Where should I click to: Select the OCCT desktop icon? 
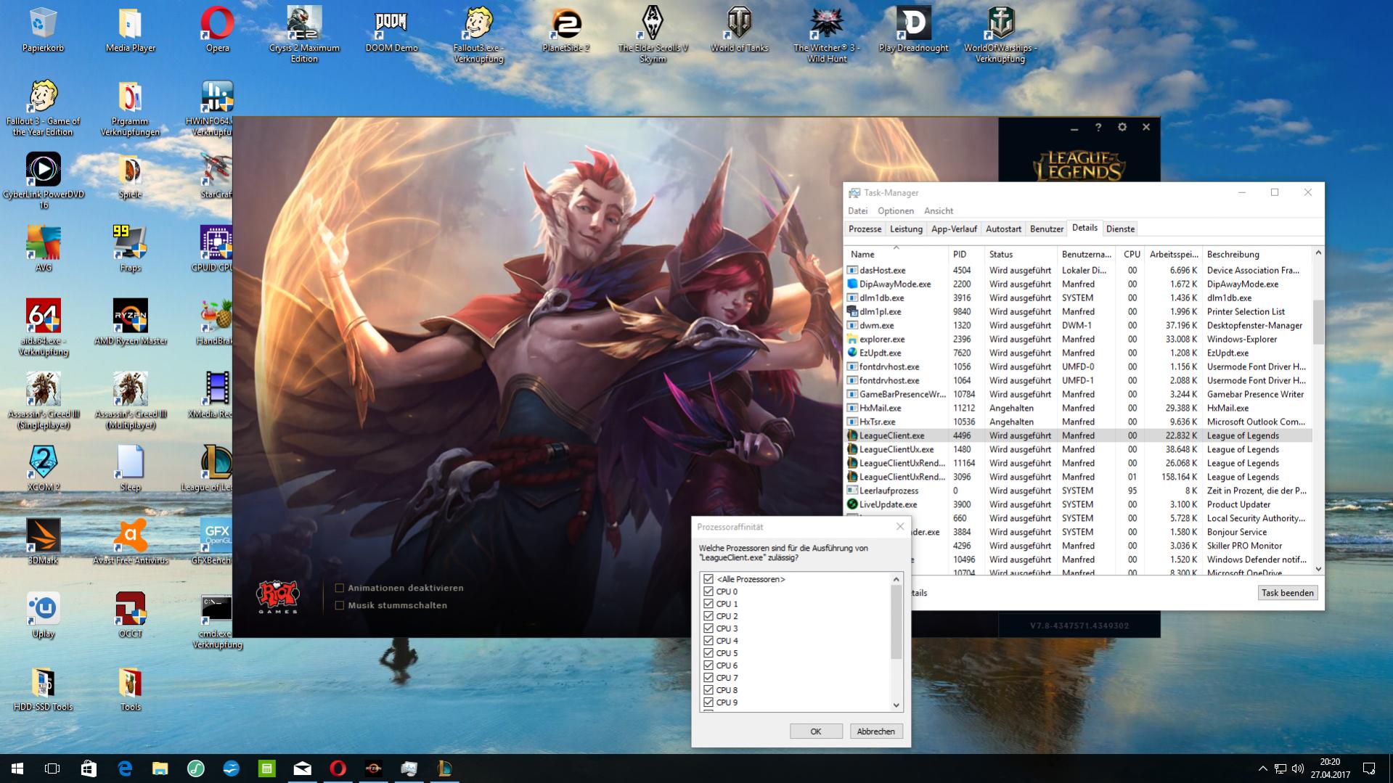(x=131, y=615)
